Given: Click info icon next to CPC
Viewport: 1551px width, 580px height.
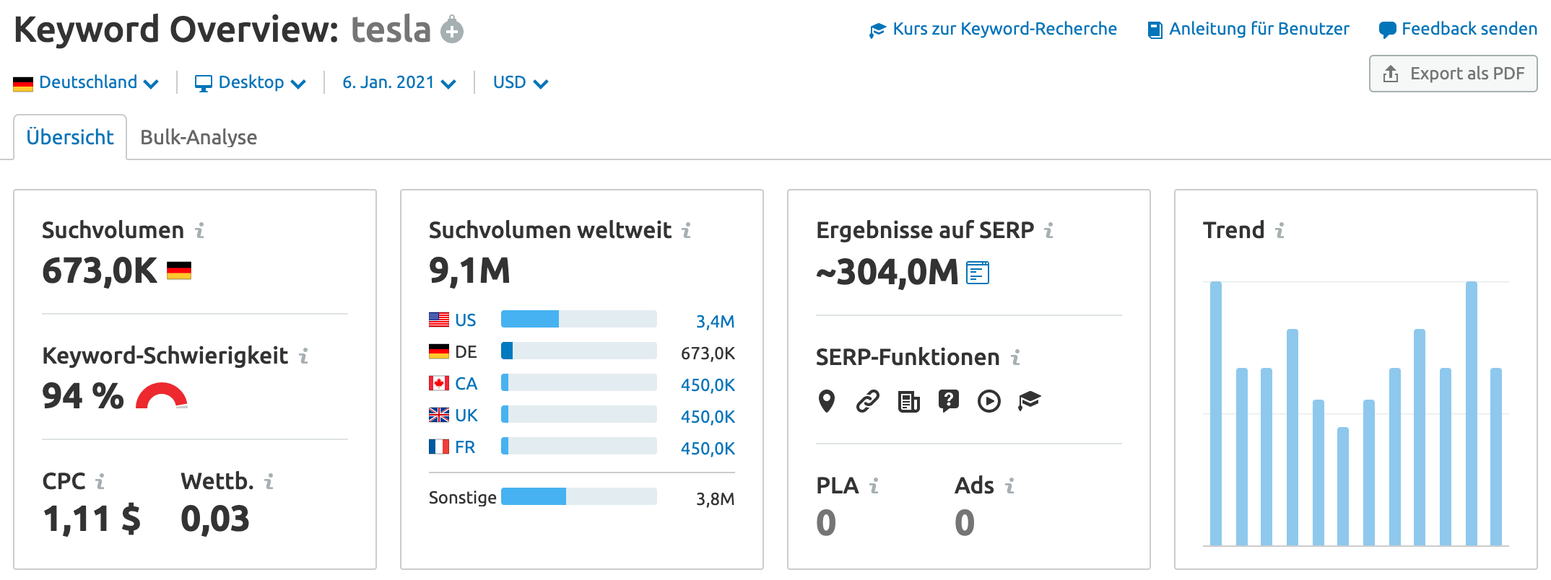Looking at the screenshot, I should [x=100, y=481].
